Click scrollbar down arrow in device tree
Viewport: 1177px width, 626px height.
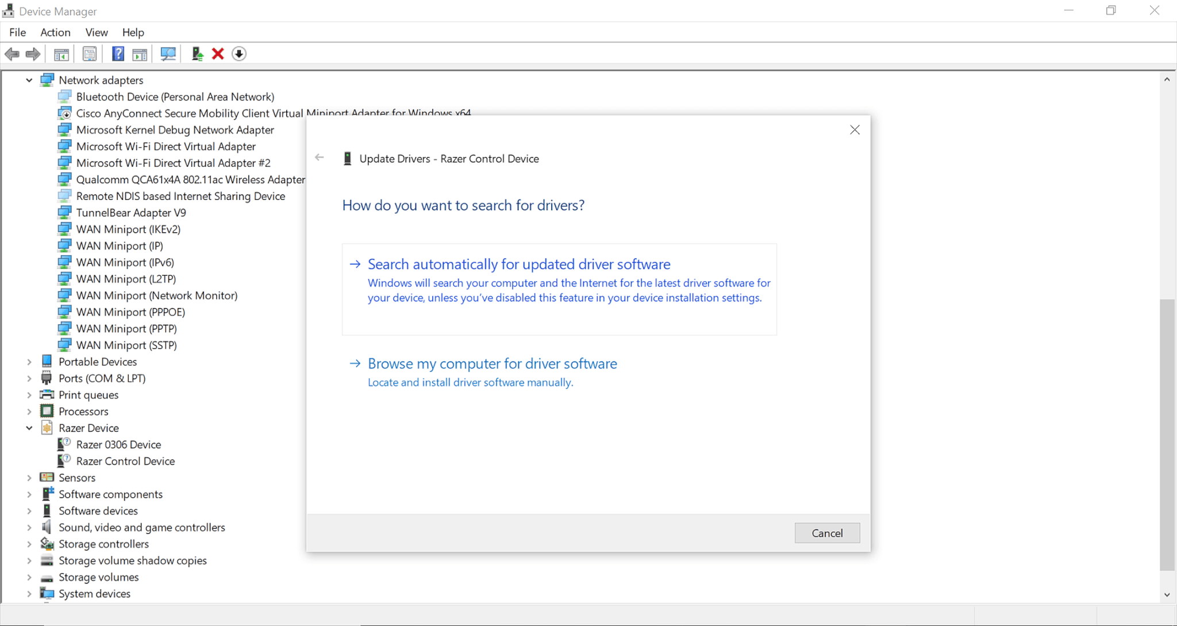pos(1167,595)
